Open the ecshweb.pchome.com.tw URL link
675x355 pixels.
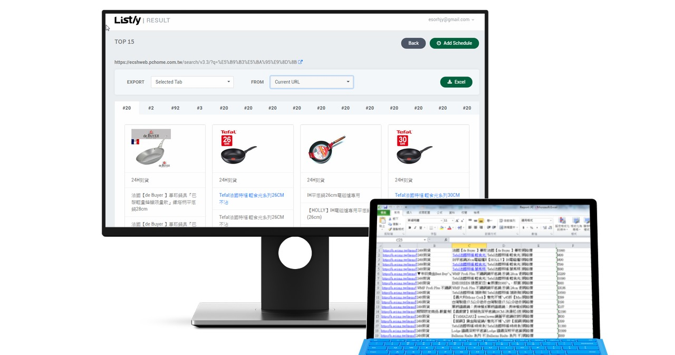(206, 62)
